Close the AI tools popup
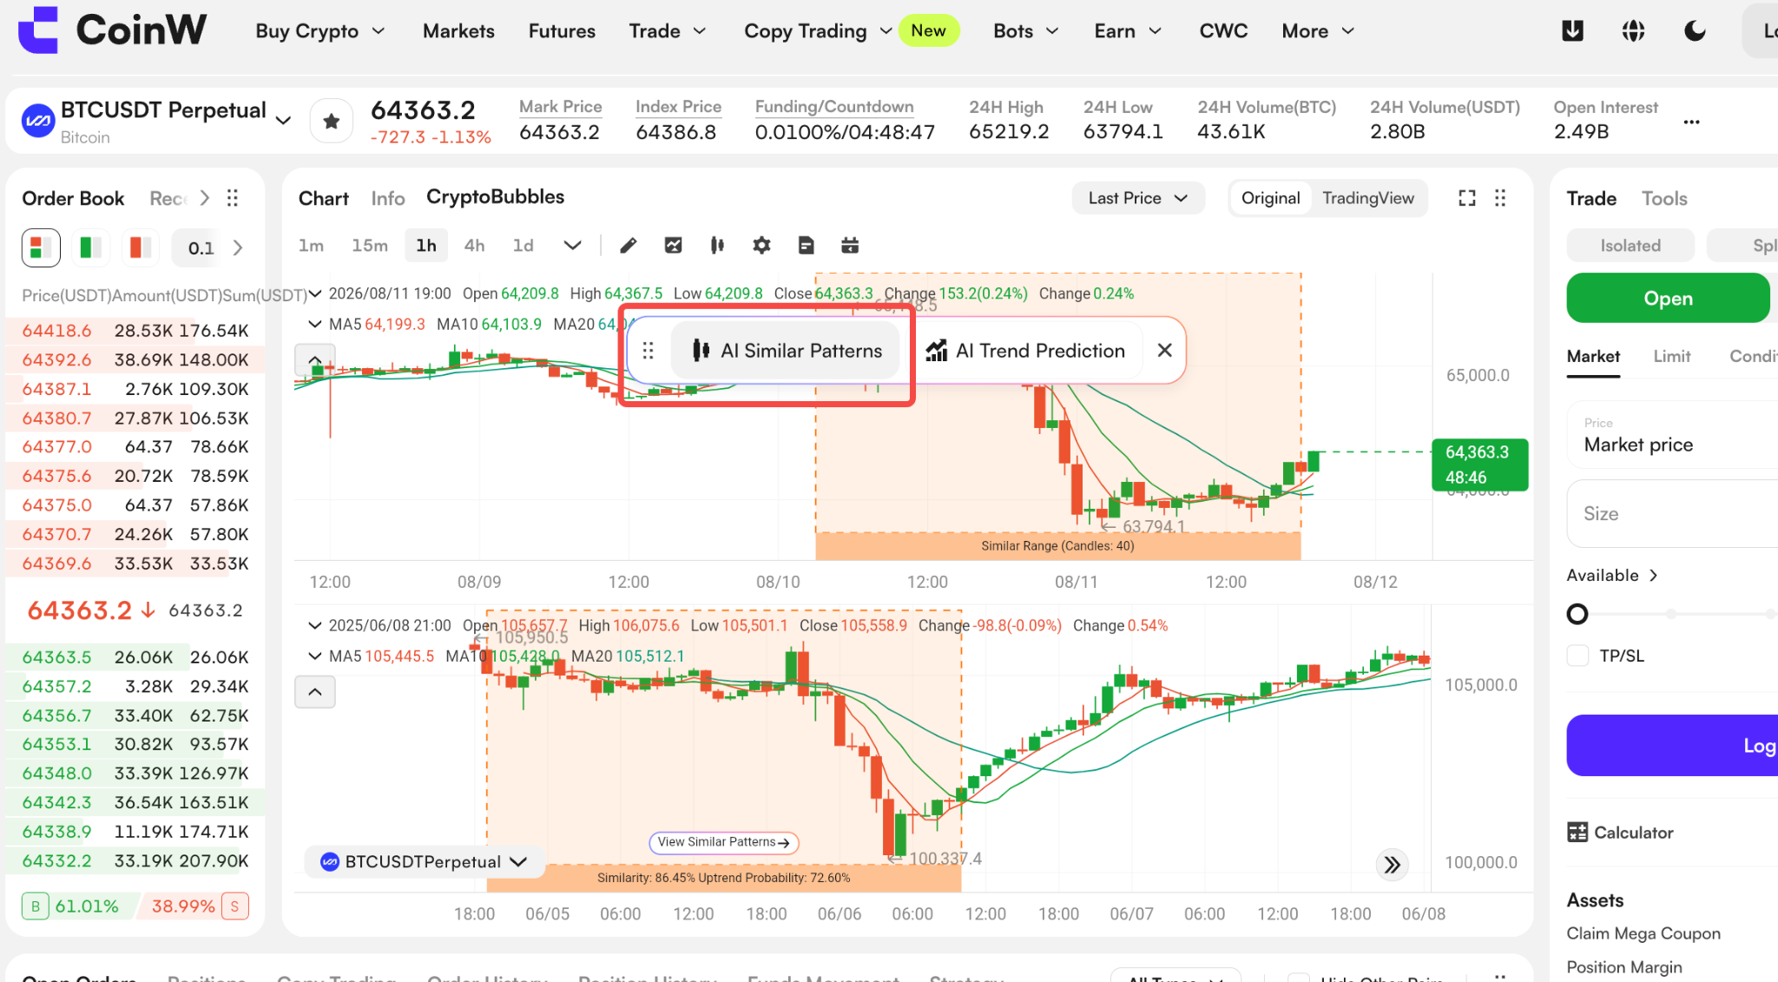The width and height of the screenshot is (1778, 982). (x=1165, y=350)
